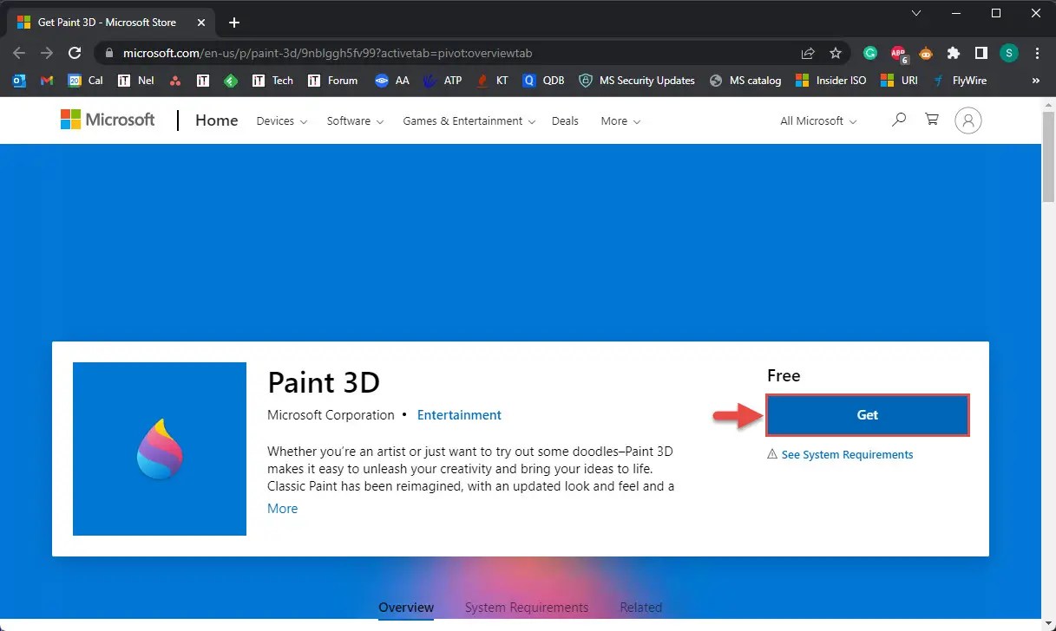Toggle the bookmark star for this page
Image resolution: width=1056 pixels, height=631 pixels.
coord(835,52)
